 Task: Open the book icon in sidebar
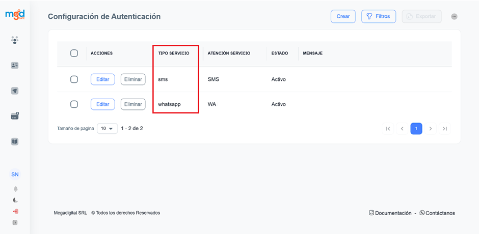[x=15, y=141]
